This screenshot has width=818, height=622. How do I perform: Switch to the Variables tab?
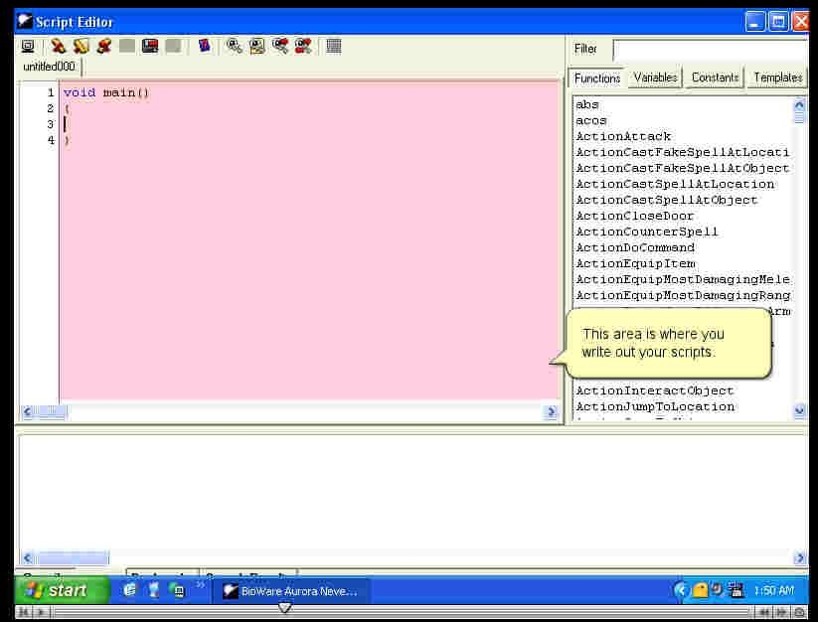(x=655, y=78)
